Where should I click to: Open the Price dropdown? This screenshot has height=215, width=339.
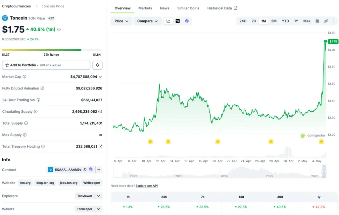pyautogui.click(x=121, y=21)
